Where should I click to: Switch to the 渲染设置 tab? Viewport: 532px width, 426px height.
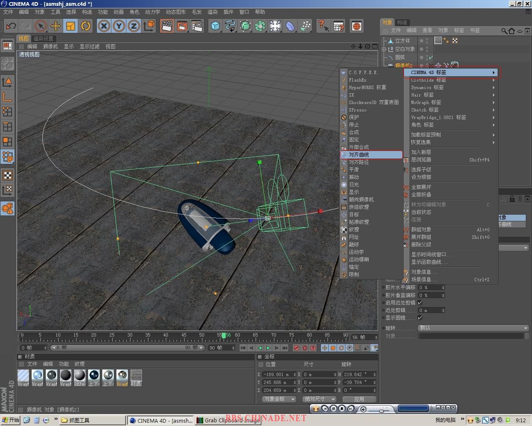(43, 38)
